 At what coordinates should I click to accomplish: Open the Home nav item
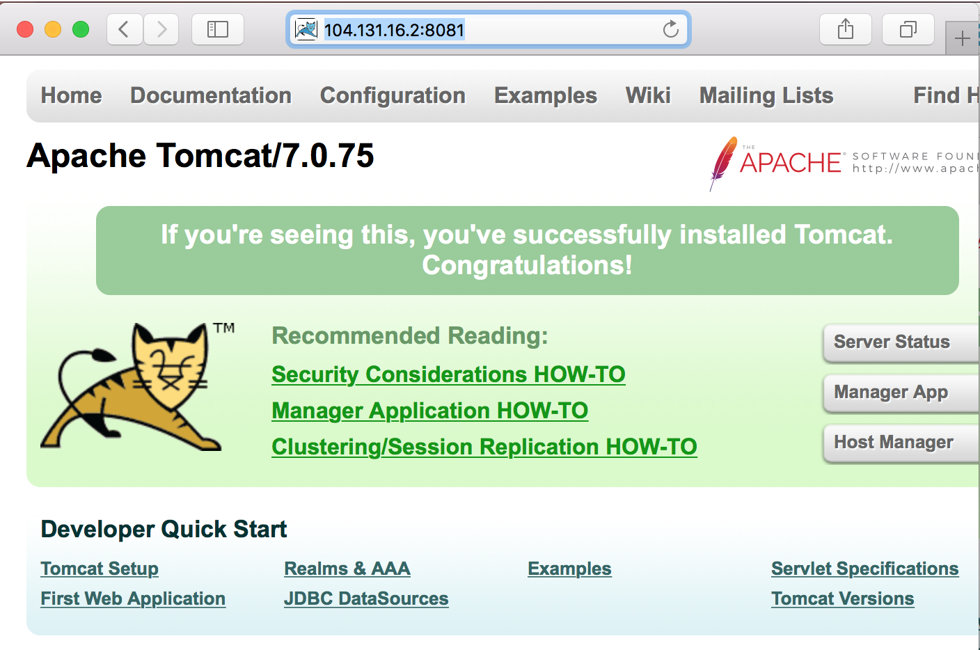click(71, 95)
